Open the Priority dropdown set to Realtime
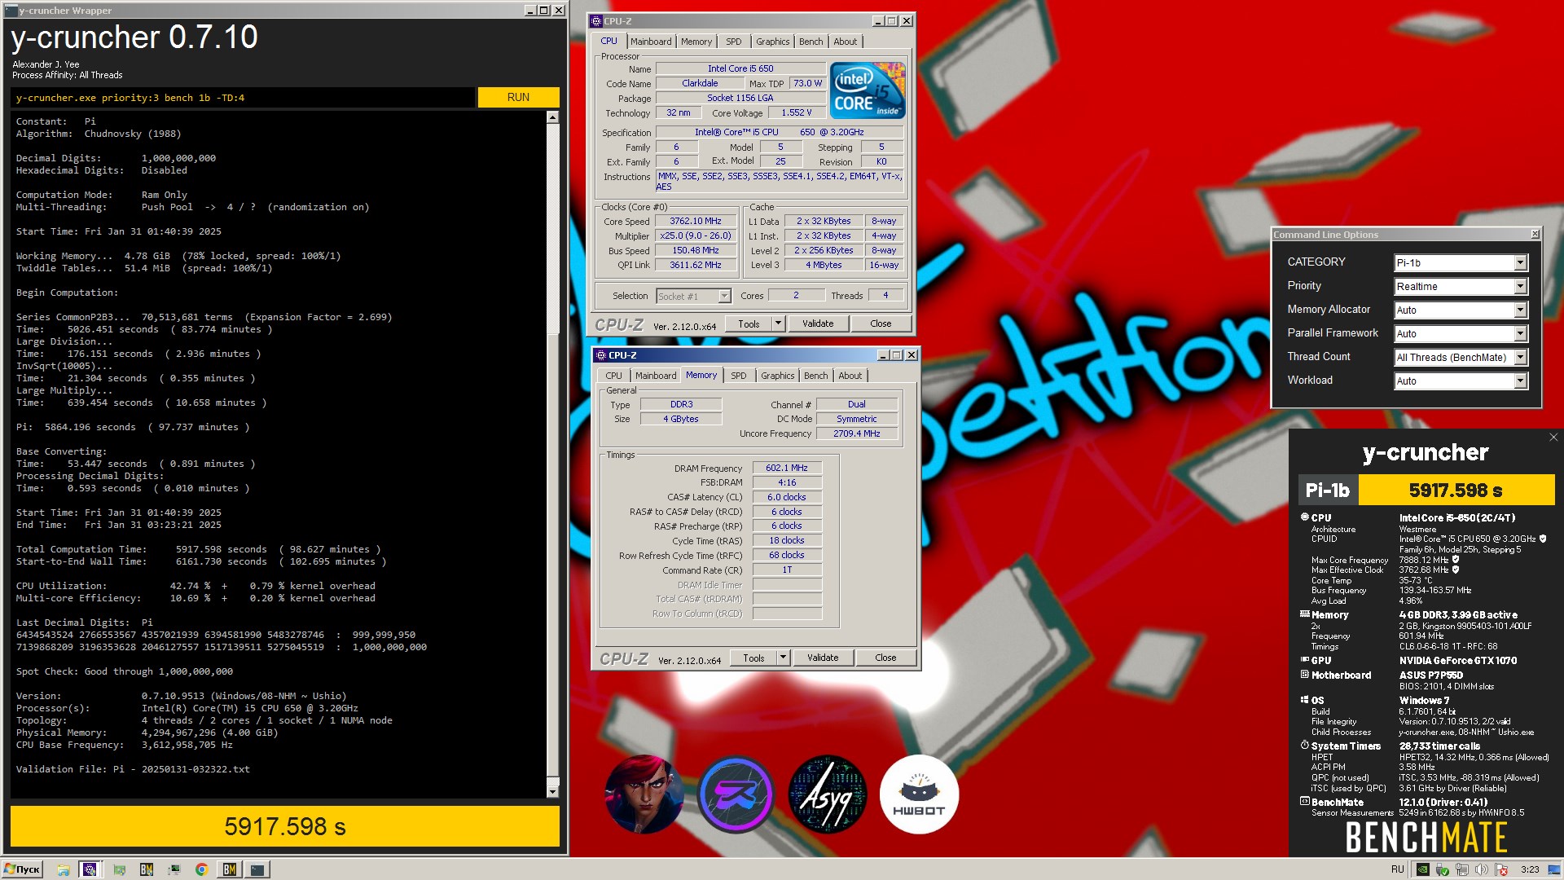Viewport: 1564px width, 880px height. [1521, 286]
